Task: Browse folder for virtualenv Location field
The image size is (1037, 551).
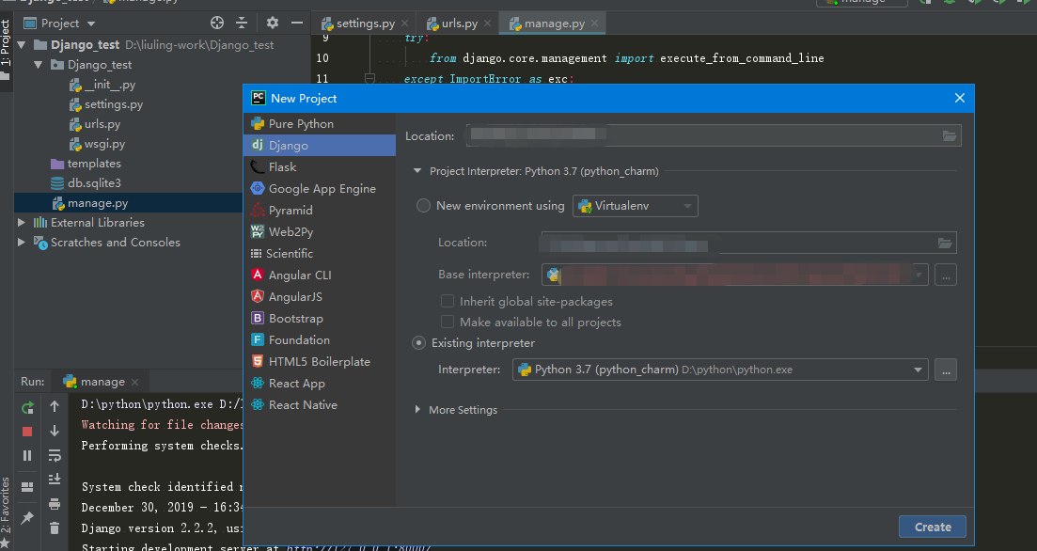Action: tap(945, 244)
